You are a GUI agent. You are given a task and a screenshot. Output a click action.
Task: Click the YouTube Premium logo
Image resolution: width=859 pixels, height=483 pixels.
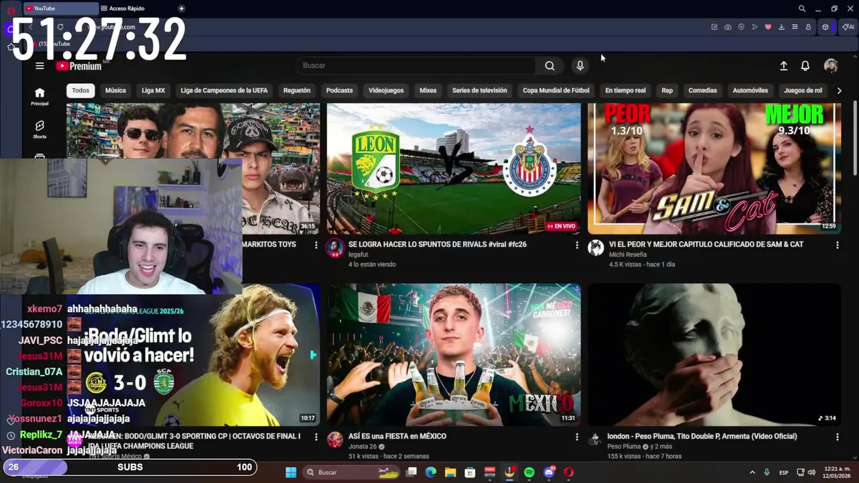point(79,66)
